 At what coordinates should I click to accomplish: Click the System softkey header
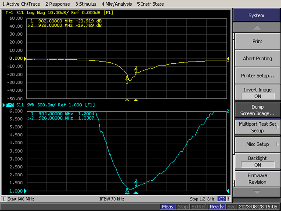pyautogui.click(x=256, y=15)
